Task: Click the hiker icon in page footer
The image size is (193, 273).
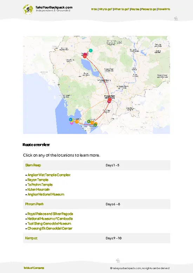Action: point(118,260)
